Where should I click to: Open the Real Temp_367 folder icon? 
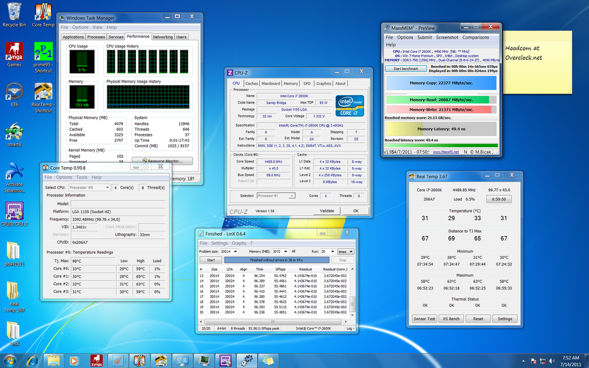pos(14,297)
